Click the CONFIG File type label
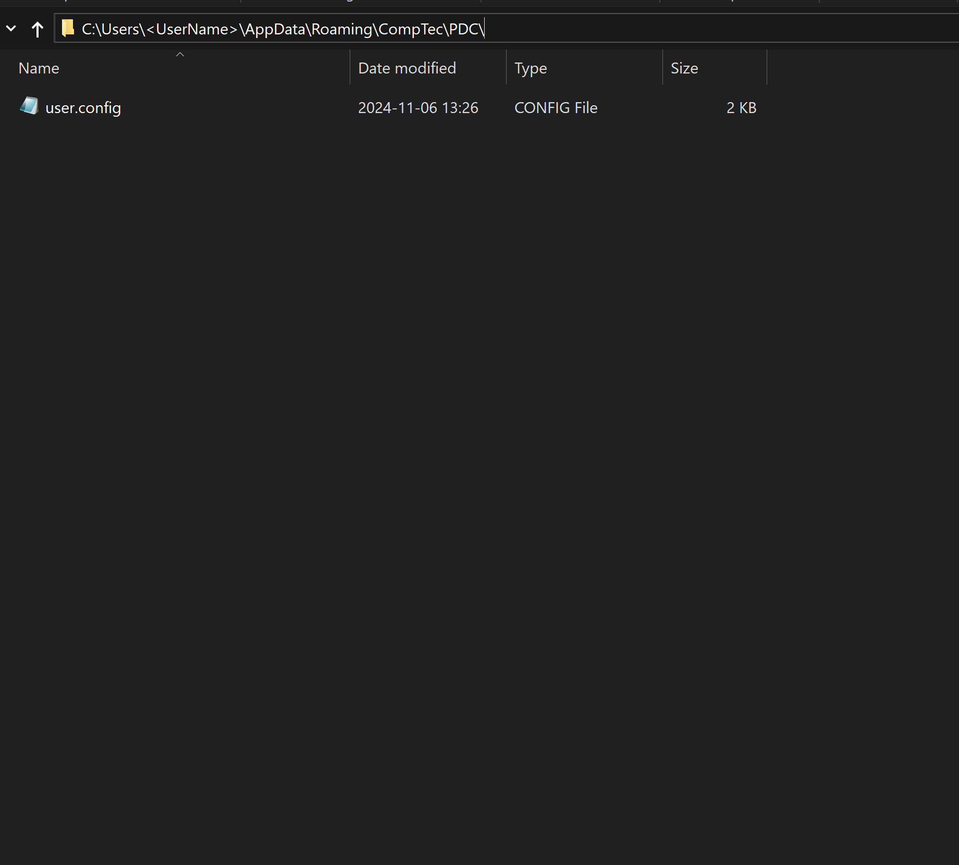Image resolution: width=959 pixels, height=865 pixels. (556, 107)
